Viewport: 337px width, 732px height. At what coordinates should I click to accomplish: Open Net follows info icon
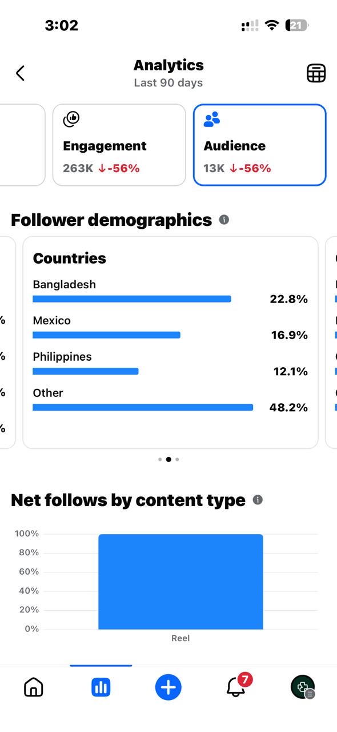click(x=258, y=500)
